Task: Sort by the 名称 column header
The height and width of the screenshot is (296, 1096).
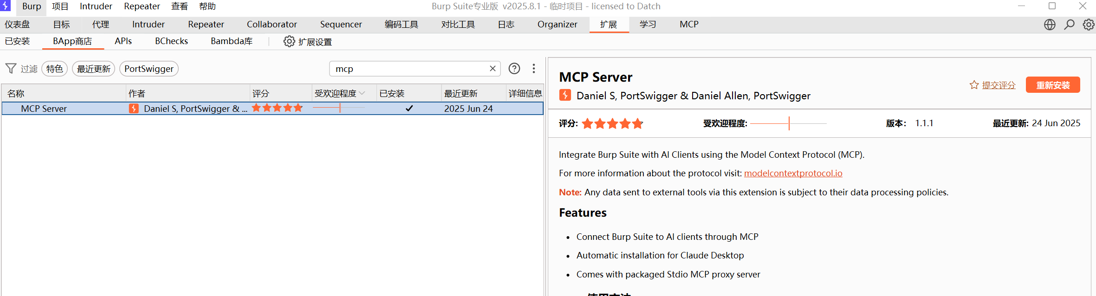Action: [64, 93]
